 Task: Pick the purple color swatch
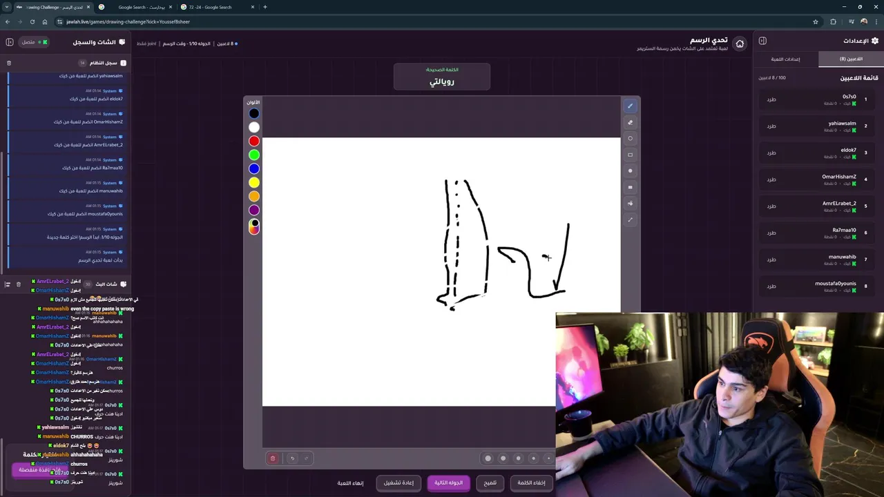pyautogui.click(x=254, y=210)
